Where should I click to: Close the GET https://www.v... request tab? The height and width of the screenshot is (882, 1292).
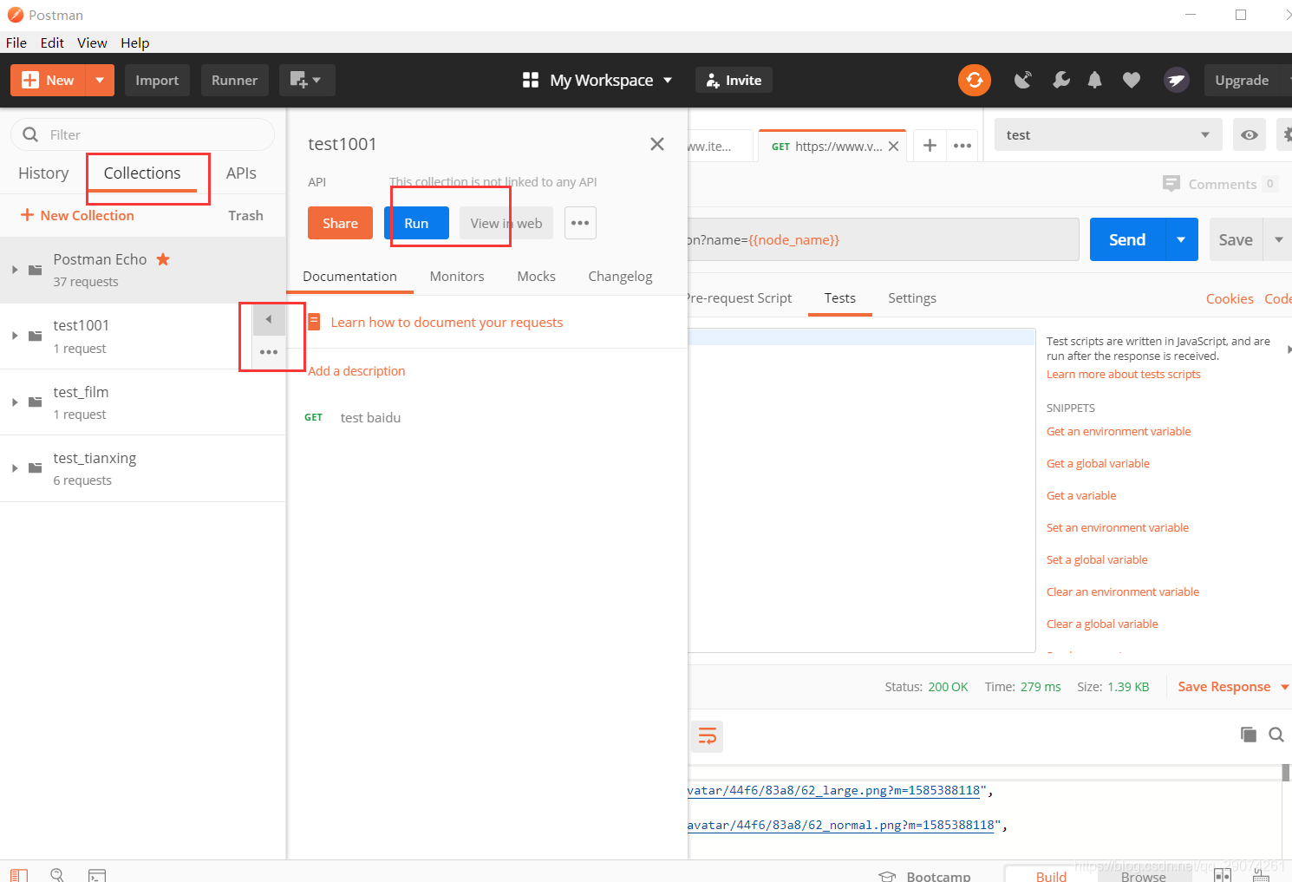point(893,147)
